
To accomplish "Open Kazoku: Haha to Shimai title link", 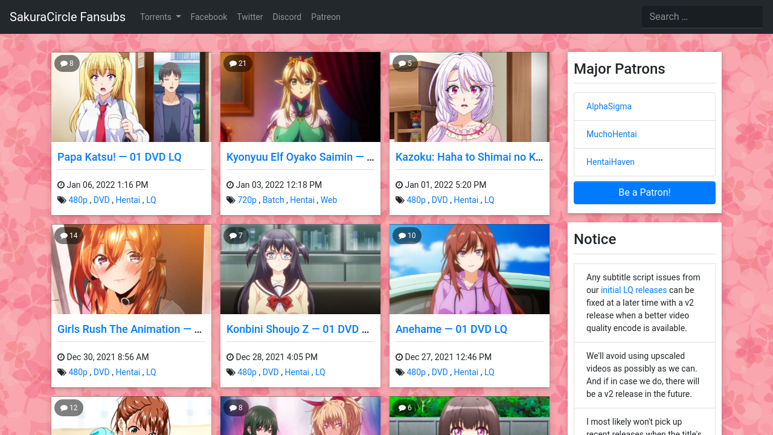I will coord(469,157).
